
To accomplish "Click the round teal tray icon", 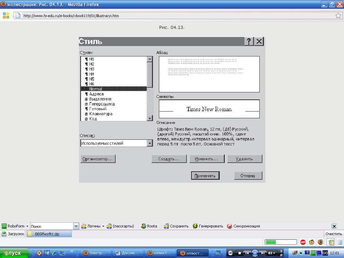I will [x=301, y=253].
